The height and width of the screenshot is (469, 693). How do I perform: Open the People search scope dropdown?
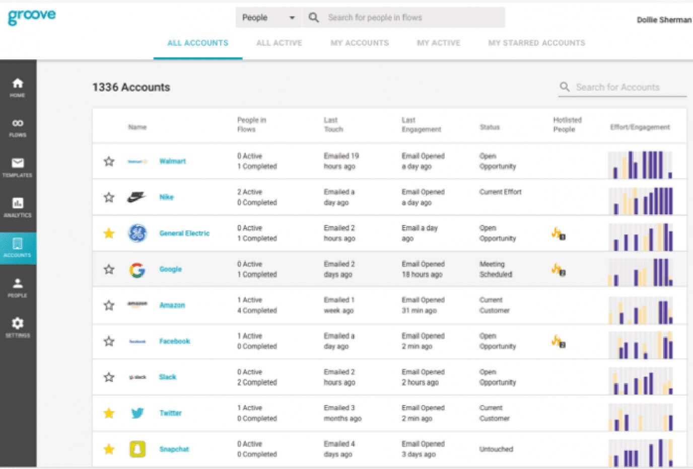[x=268, y=18]
